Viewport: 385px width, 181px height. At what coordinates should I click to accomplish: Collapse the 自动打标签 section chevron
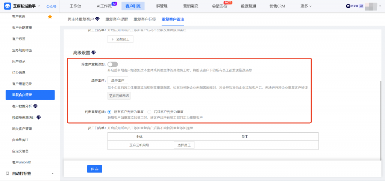click(x=53, y=174)
